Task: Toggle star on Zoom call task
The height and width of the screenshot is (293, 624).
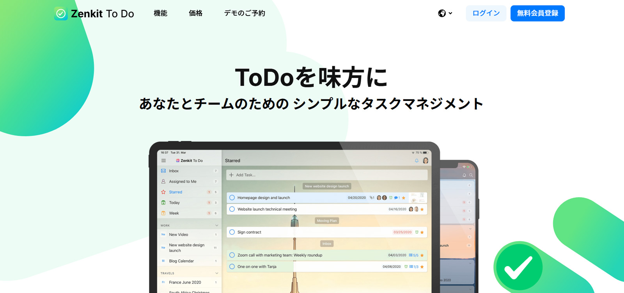Action: [x=422, y=255]
